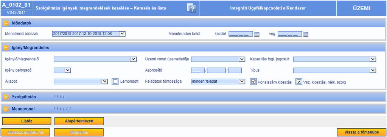Open the Igénylő/Megrendelő dropdown
Viewport: 387px width, 137px height.
pyautogui.click(x=95, y=59)
